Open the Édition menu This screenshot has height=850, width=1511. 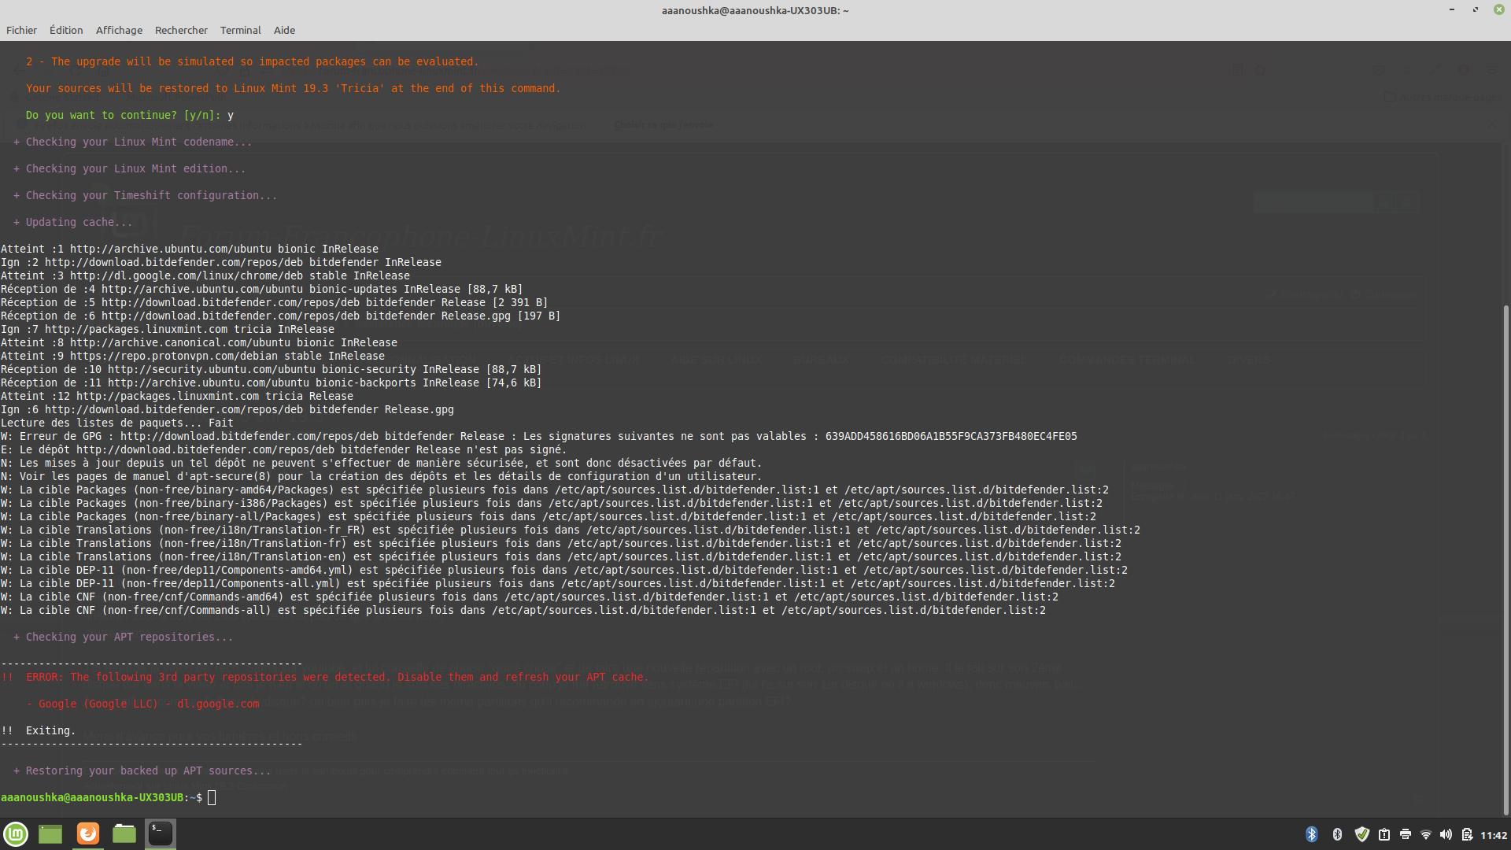[x=66, y=30]
